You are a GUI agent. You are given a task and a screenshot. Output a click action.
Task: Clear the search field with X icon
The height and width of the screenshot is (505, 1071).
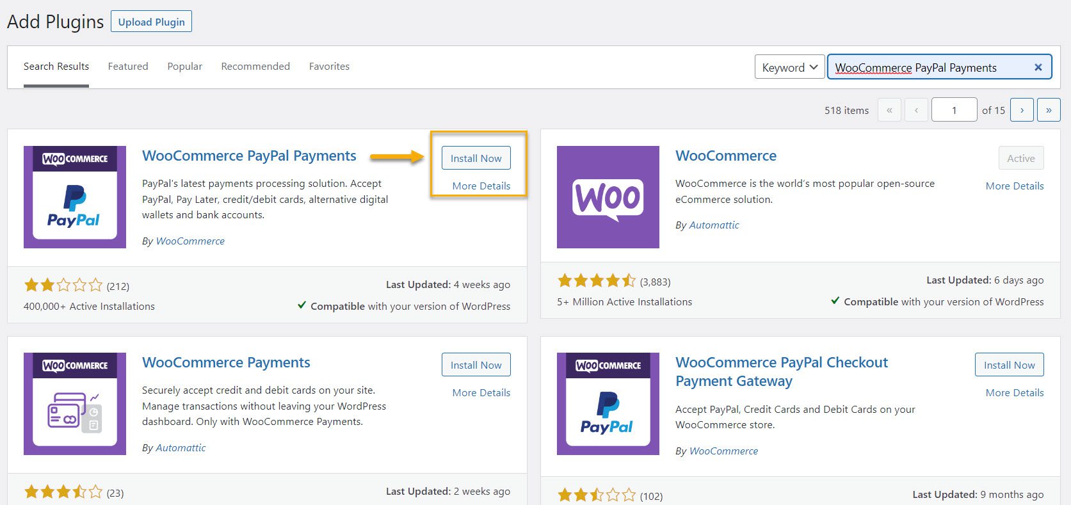(1038, 67)
